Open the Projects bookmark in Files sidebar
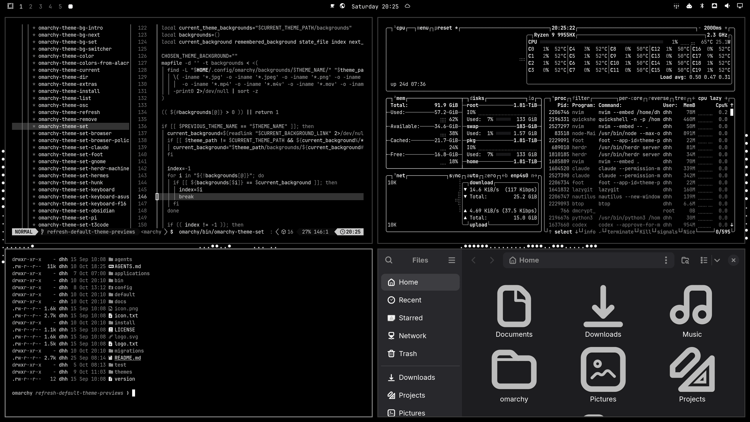The image size is (750, 422). (420, 395)
